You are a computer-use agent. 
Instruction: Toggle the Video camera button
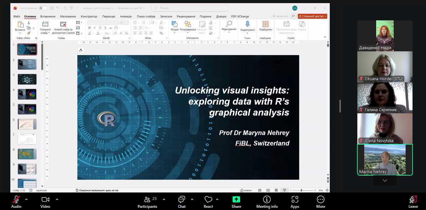coord(45,200)
